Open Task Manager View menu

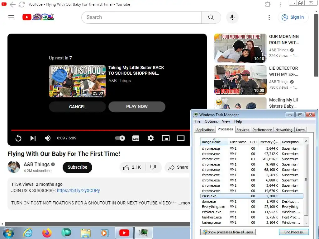tap(226, 121)
